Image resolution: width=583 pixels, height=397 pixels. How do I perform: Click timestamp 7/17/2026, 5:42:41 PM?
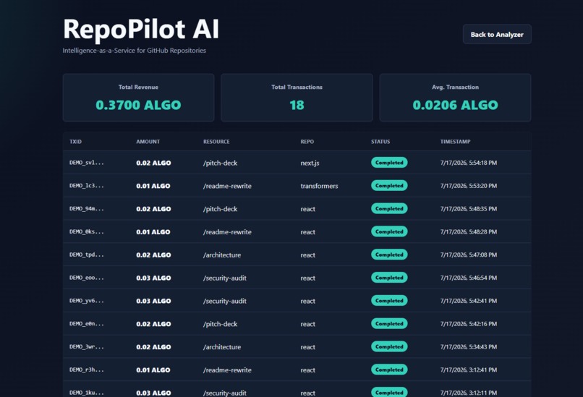469,301
